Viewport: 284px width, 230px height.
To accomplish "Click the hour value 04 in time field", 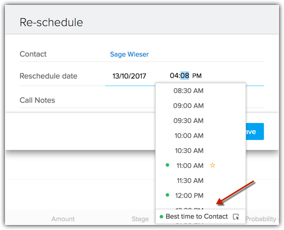I will (174, 75).
